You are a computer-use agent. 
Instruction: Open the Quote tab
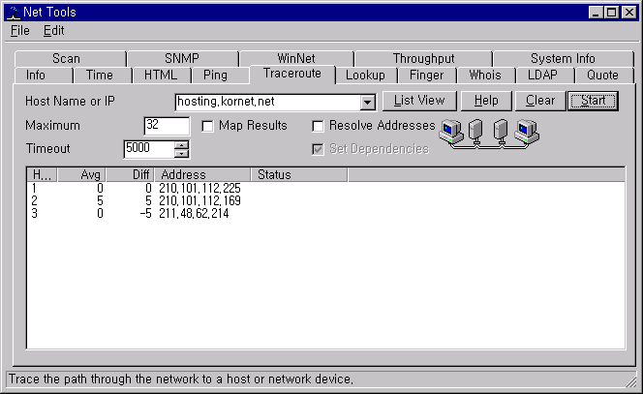(x=602, y=76)
